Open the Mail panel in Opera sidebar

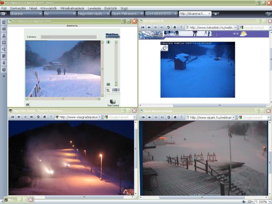click(x=4, y=29)
